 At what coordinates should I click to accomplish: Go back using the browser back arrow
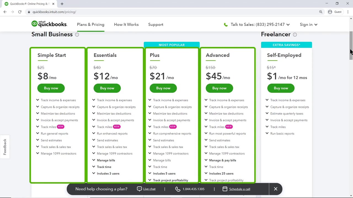tap(5, 12)
